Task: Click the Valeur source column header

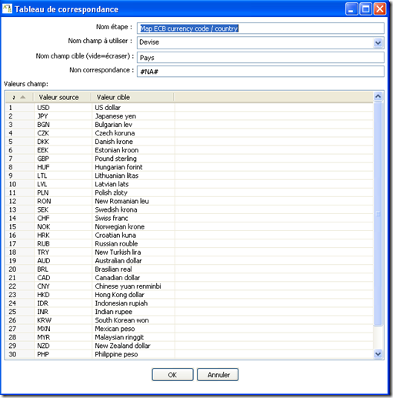Action: [x=62, y=97]
